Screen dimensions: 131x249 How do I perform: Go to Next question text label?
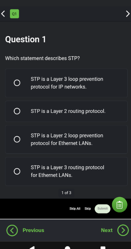coord(107,230)
